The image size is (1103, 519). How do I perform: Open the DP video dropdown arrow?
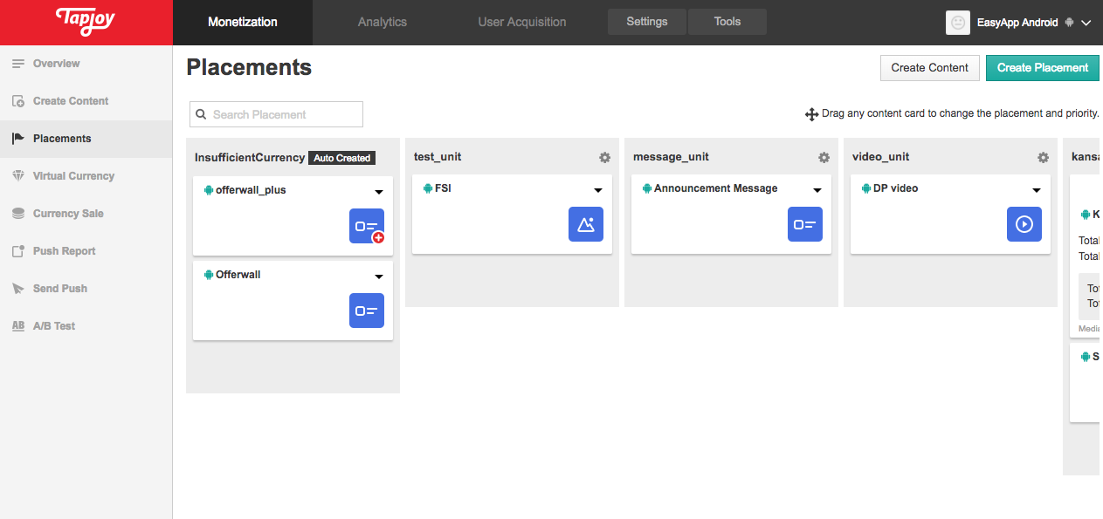click(x=1037, y=189)
